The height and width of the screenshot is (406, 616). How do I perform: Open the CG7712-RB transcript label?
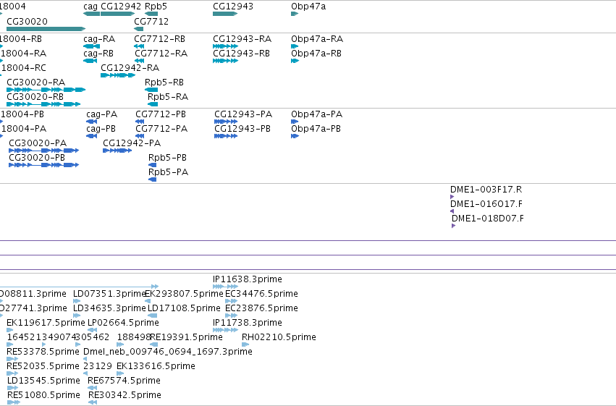pos(159,39)
